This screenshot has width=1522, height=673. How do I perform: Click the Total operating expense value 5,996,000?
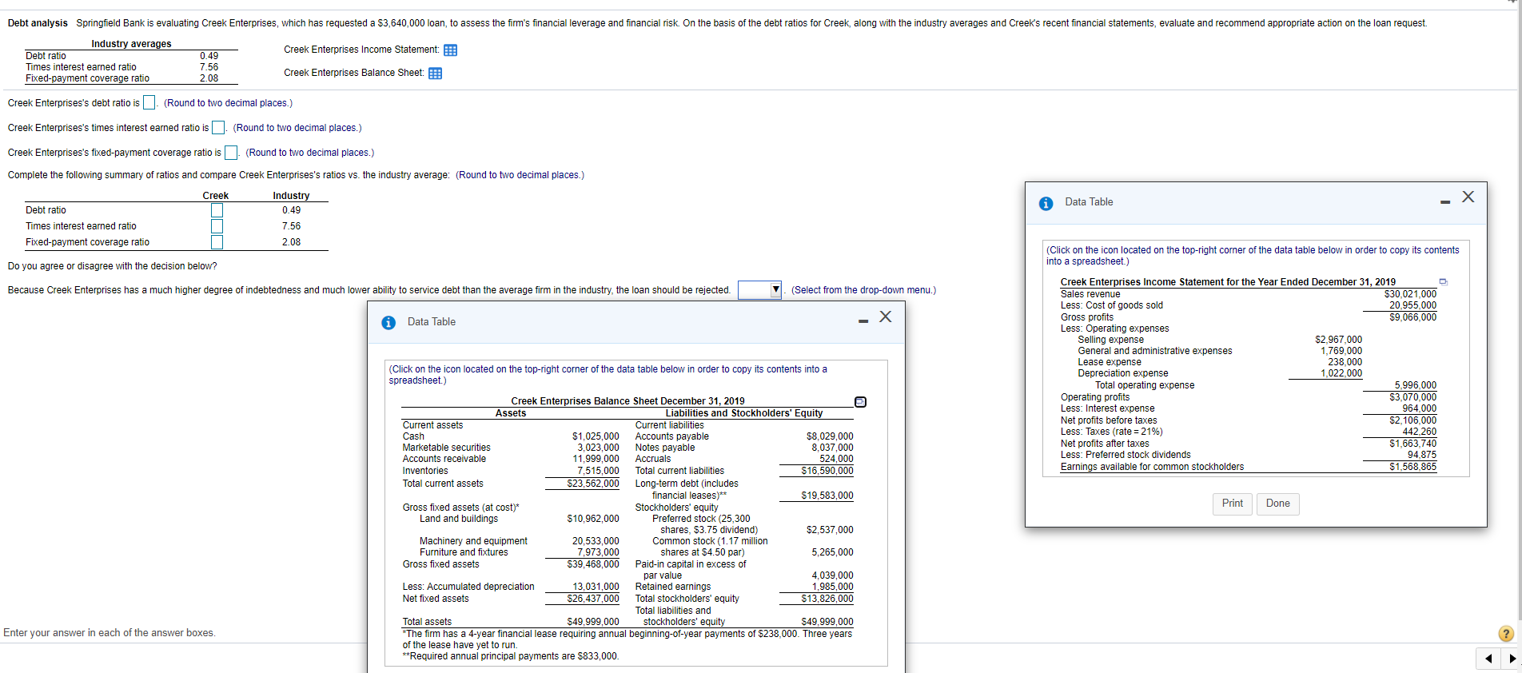coord(1415,385)
